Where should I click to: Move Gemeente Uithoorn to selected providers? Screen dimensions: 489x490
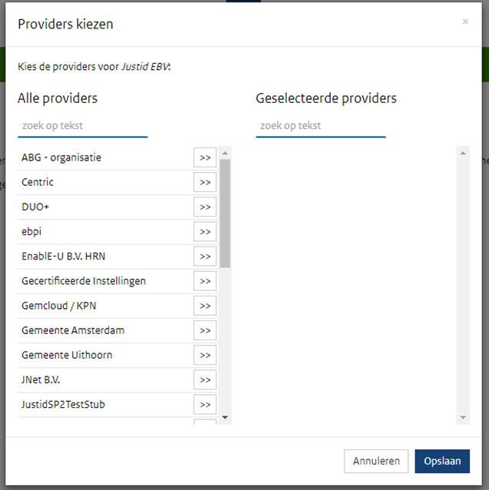[205, 355]
